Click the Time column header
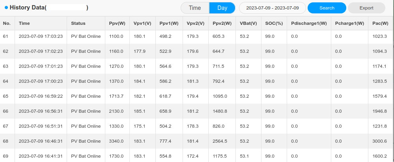 coord(24,24)
